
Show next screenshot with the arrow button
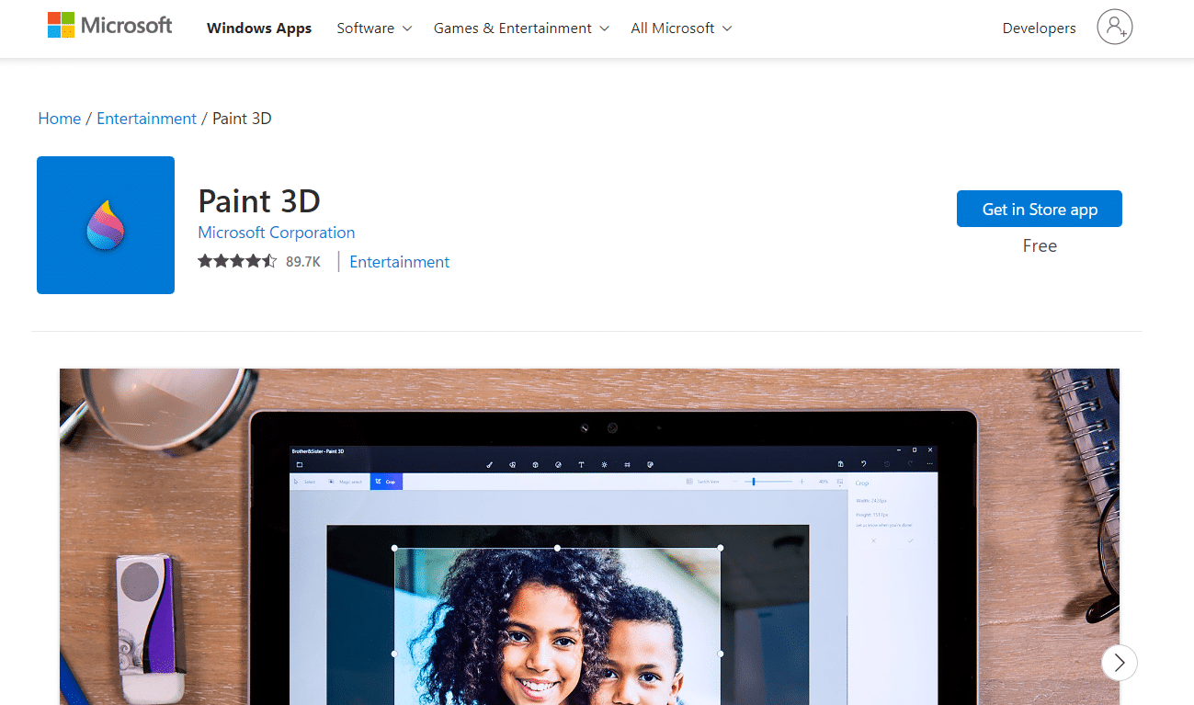click(x=1119, y=662)
